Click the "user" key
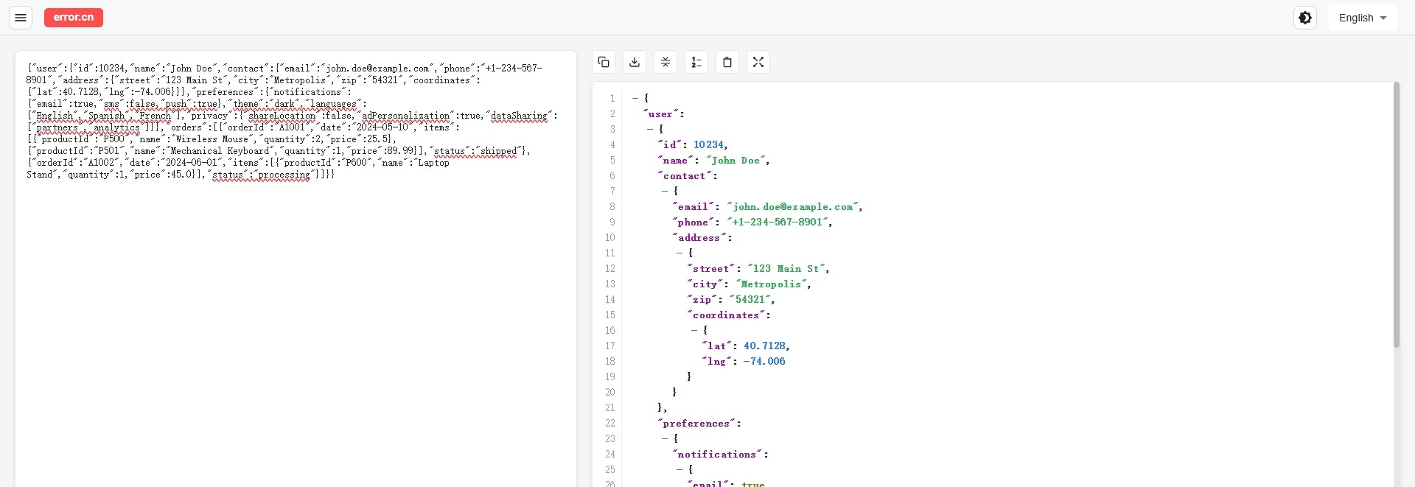Viewport: 1415px width, 487px height. click(x=660, y=114)
